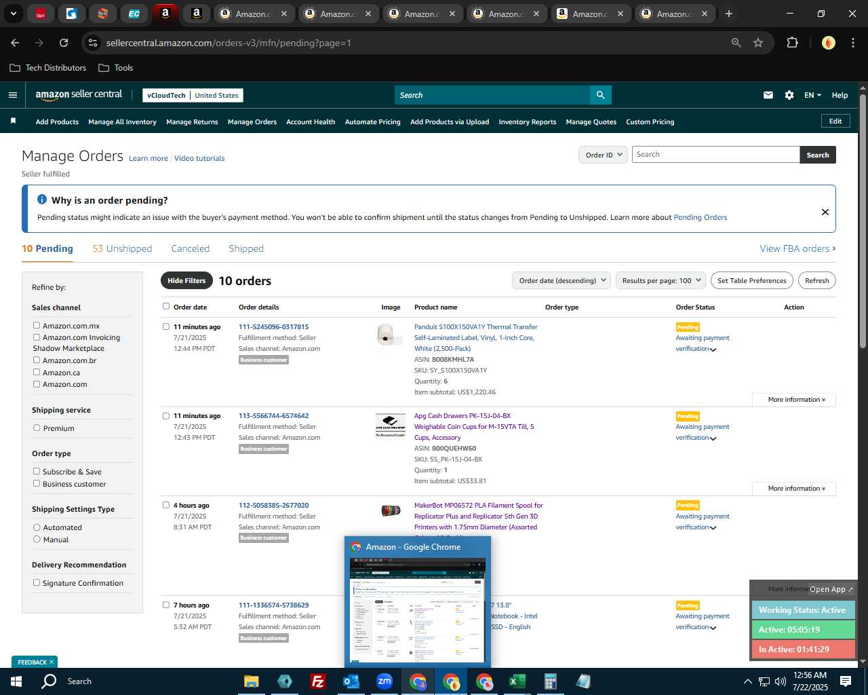Viewport: 868px width, 695px height.
Task: Click the MakerBot filament product image
Action: 391,510
